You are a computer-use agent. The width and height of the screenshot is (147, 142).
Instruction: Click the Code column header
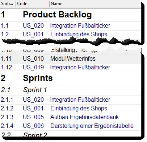(x=33, y=4)
